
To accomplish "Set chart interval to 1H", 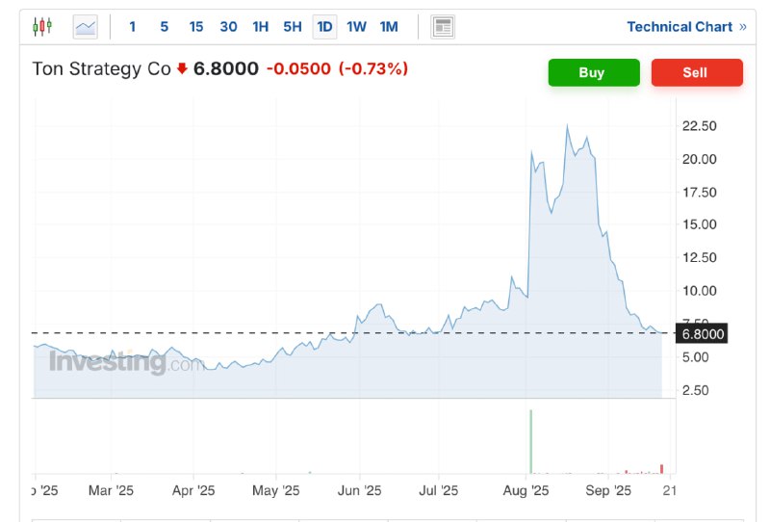I will (x=261, y=27).
